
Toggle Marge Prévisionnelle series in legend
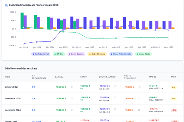coord(121,54)
